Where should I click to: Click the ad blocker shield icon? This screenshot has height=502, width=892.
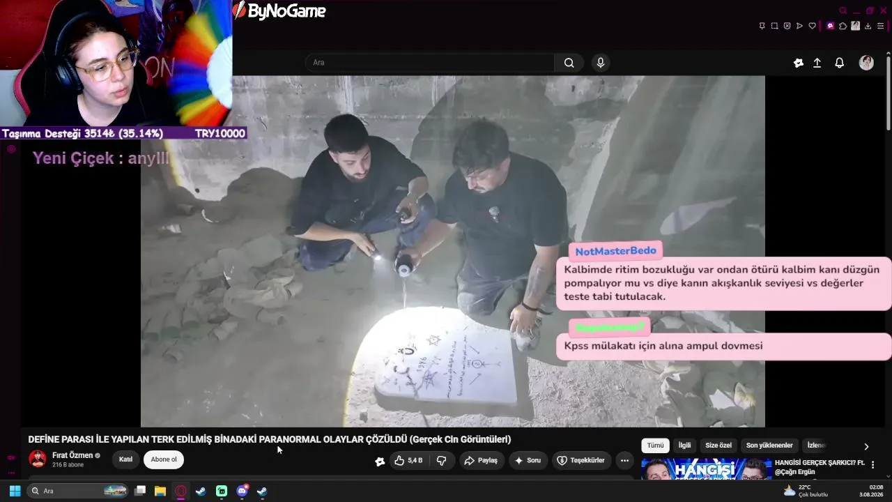point(787,26)
